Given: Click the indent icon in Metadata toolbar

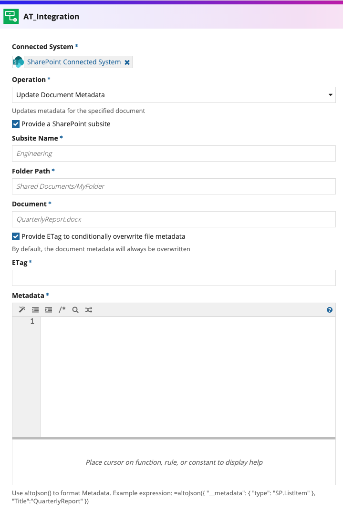Looking at the screenshot, I should point(49,310).
